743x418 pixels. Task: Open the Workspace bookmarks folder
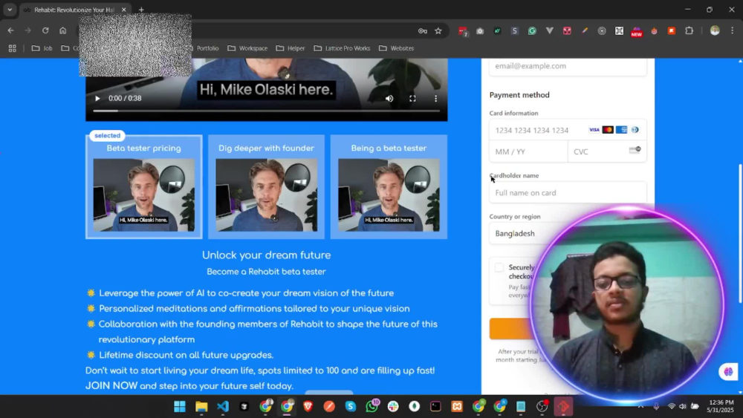pos(247,48)
